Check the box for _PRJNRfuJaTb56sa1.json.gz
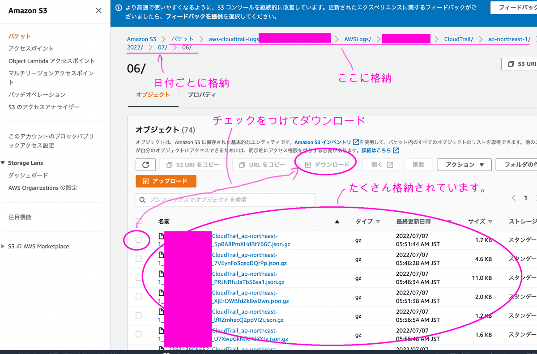 pos(139,277)
